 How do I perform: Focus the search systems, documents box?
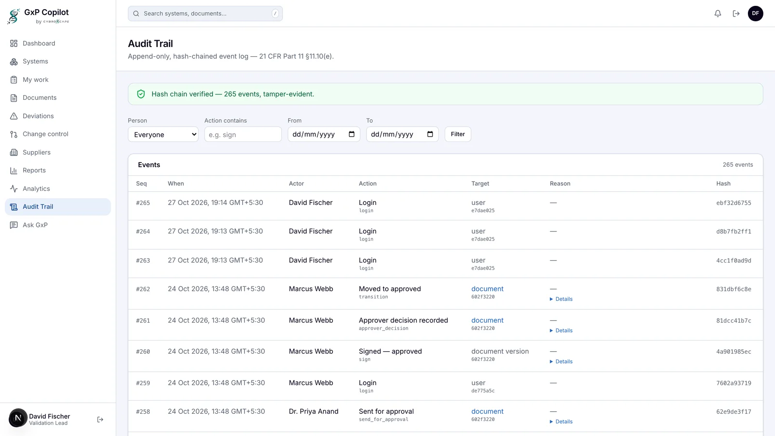point(205,14)
